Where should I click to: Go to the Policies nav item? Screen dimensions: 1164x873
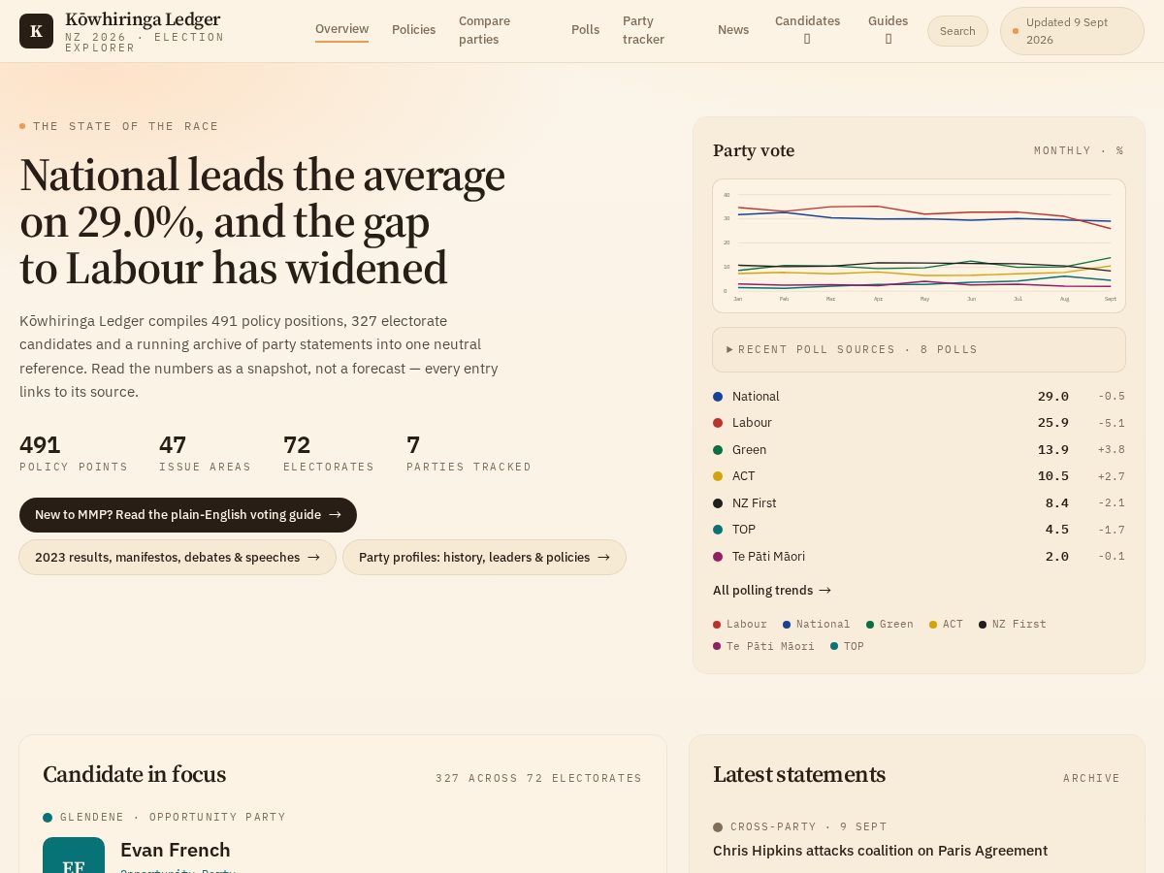click(x=413, y=30)
